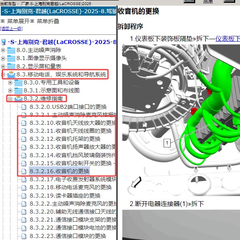This screenshot has width=240, height=240.
Task: Open 8.3.2.21.通信接口模块支架的更换 entry
Action: point(73,220)
